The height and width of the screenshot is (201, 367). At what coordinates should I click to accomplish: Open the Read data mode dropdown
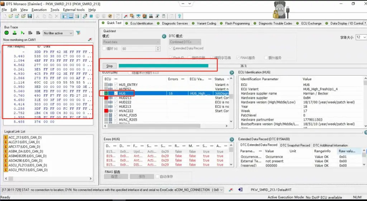131,42
